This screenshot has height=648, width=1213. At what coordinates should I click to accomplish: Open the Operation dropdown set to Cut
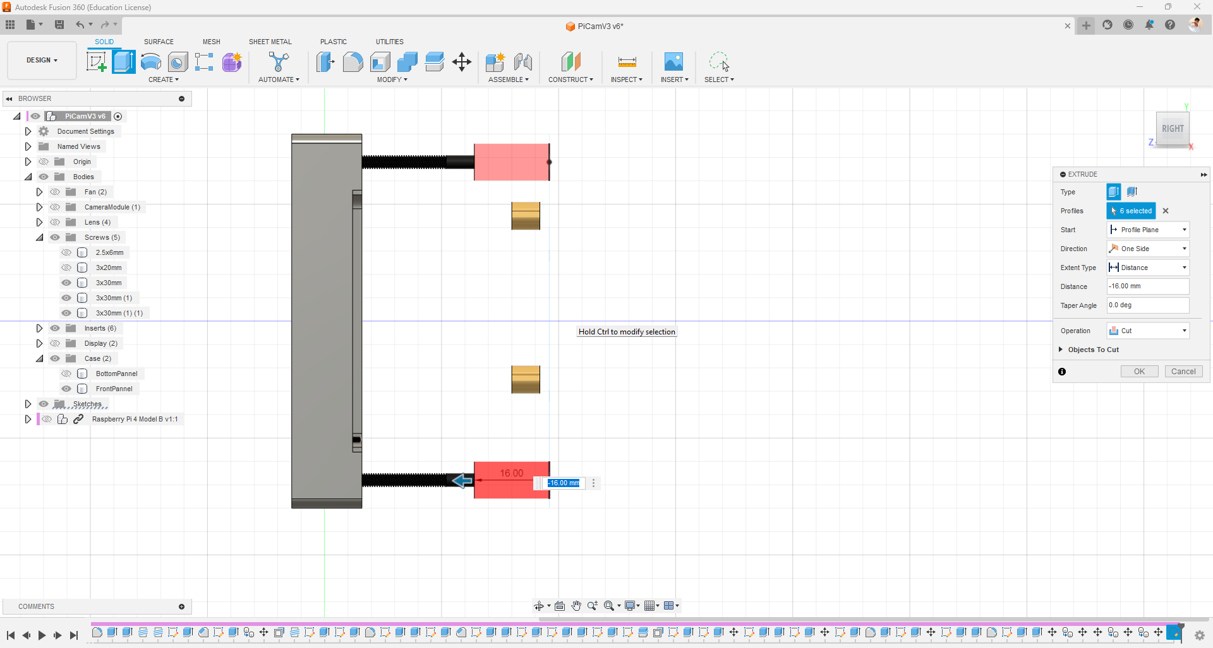coord(1148,331)
